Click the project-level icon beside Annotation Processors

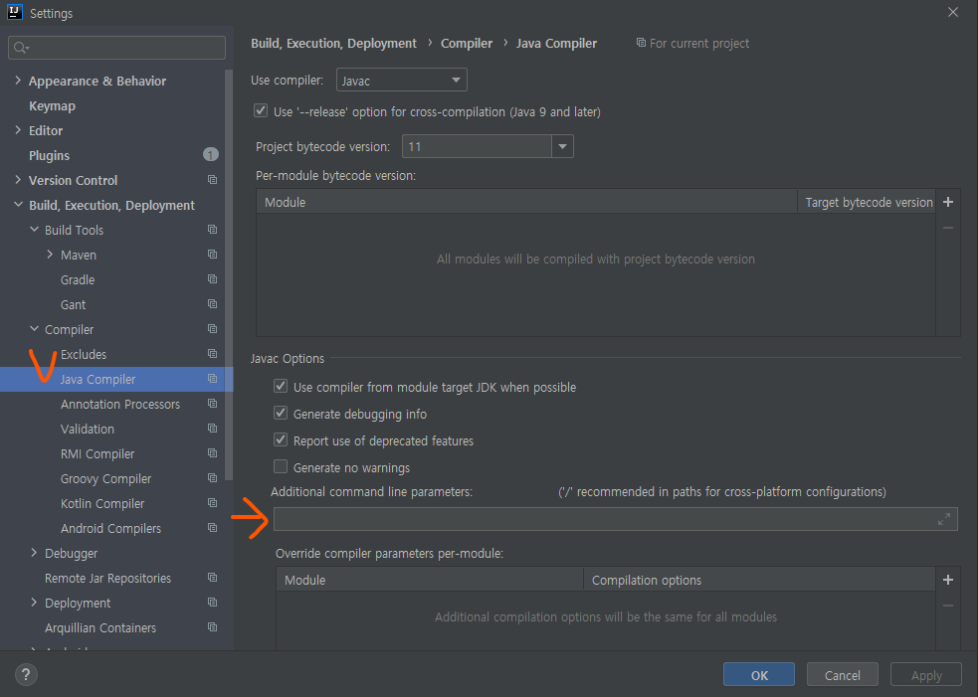[x=212, y=404]
